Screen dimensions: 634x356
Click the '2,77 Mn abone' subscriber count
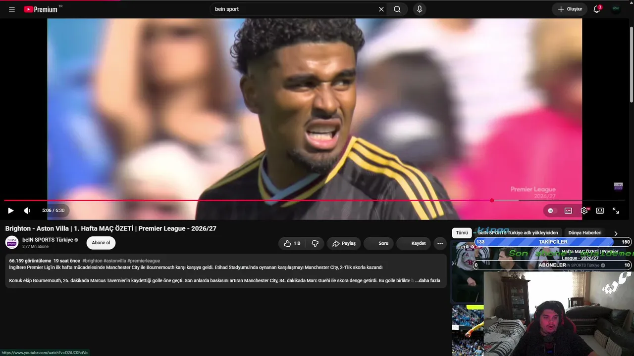pos(35,246)
